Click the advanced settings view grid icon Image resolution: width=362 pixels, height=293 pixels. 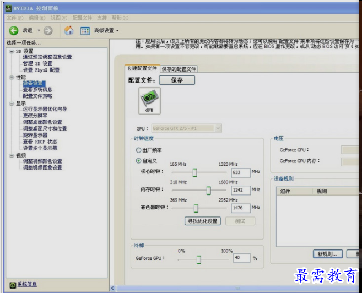click(x=85, y=31)
